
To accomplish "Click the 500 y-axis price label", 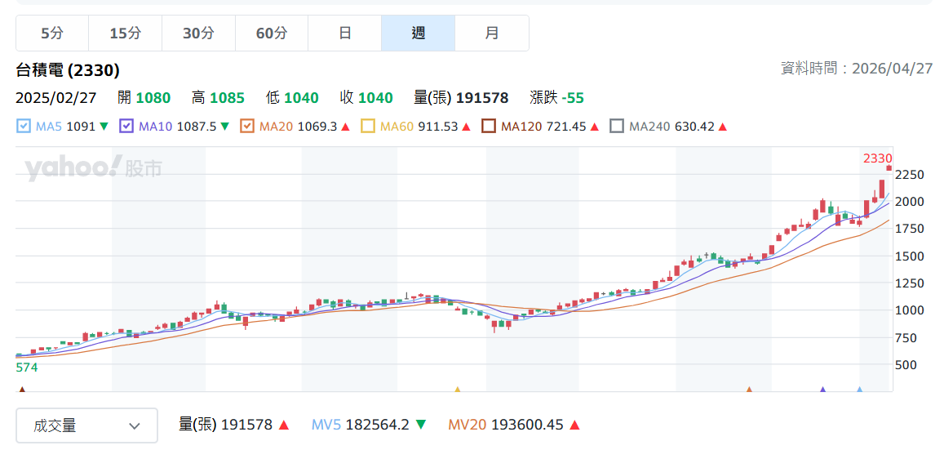I will click(906, 364).
